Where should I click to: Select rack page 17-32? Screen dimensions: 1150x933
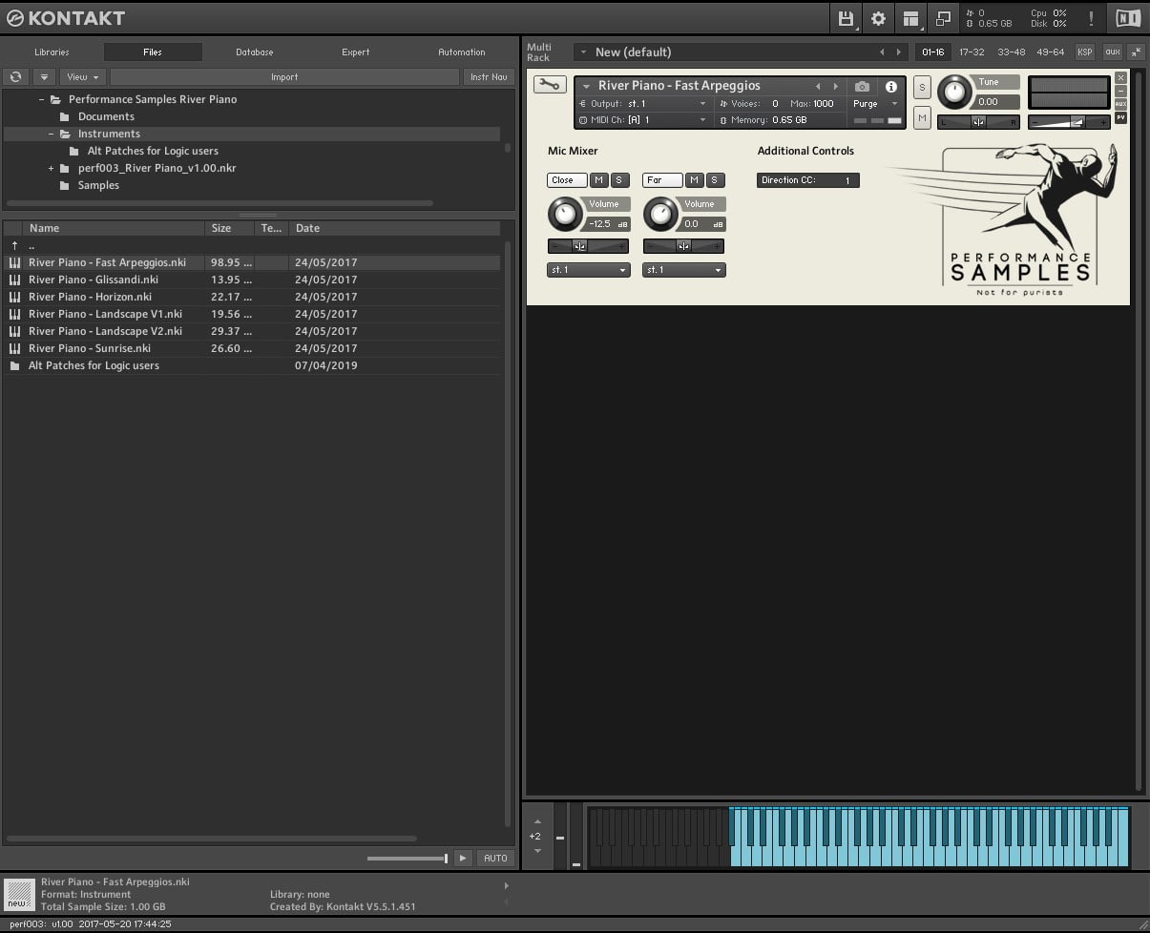972,52
